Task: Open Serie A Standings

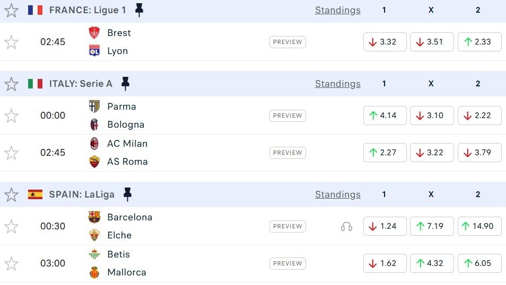Action: (x=337, y=84)
